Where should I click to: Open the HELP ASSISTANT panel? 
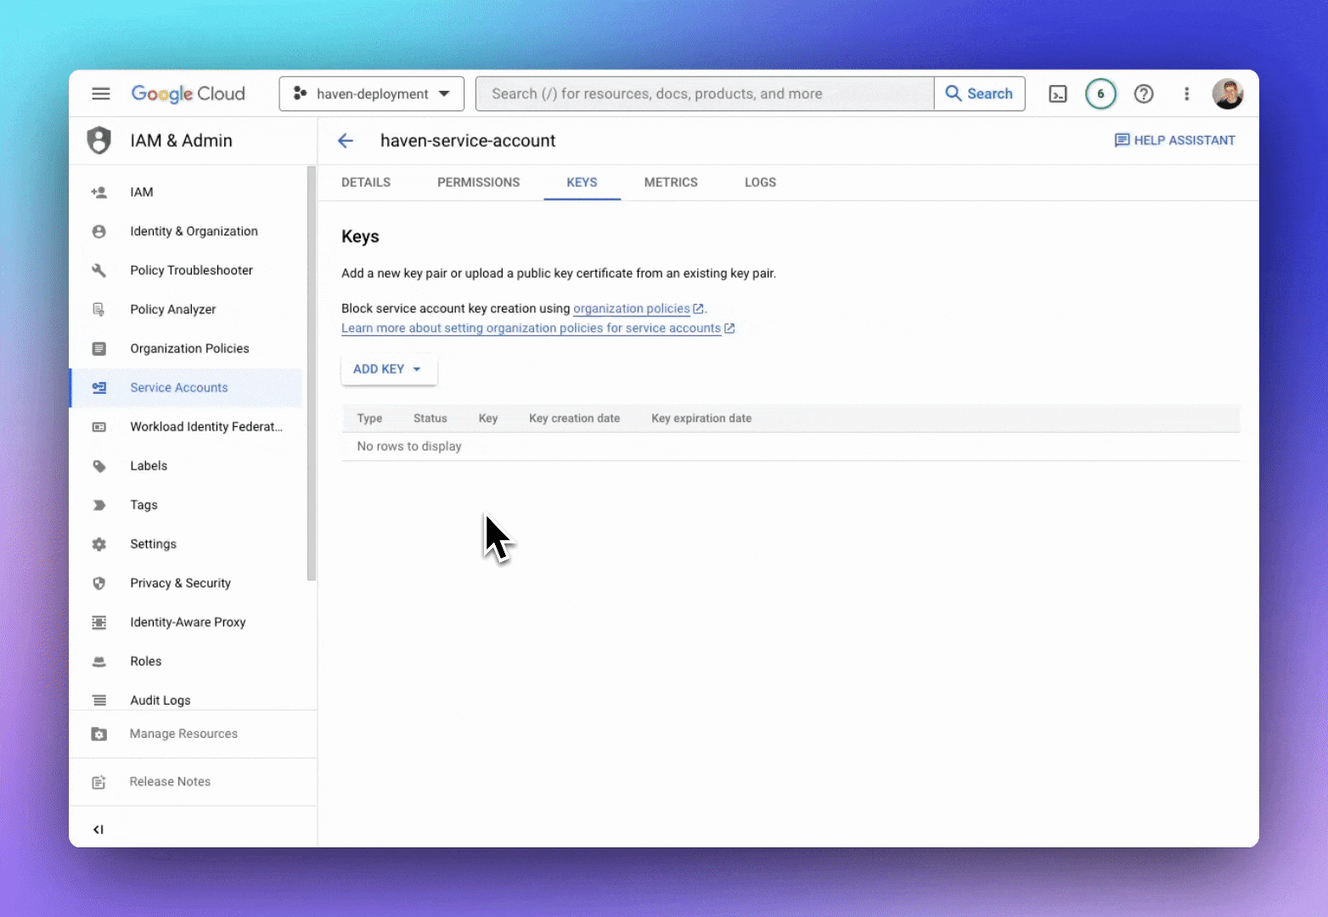[x=1174, y=141]
